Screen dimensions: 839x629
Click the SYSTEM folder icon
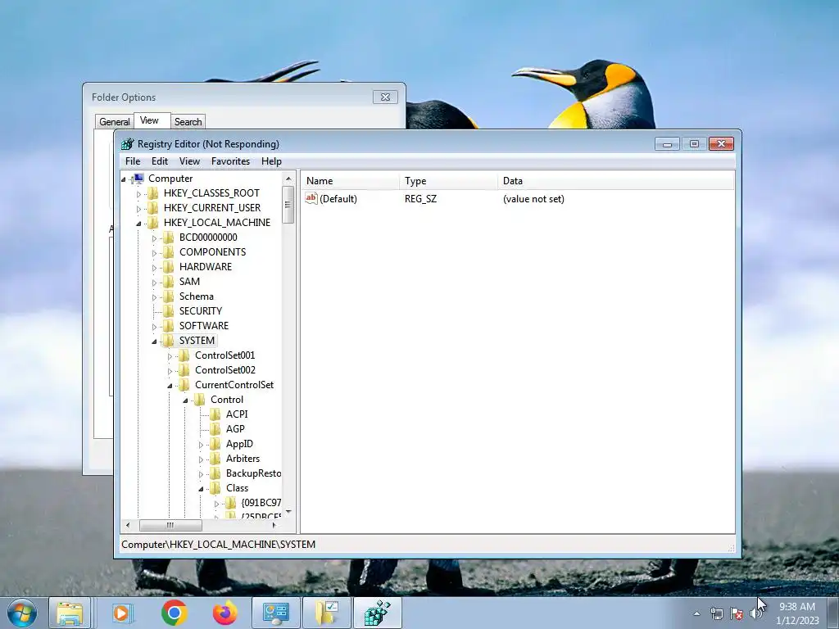168,341
